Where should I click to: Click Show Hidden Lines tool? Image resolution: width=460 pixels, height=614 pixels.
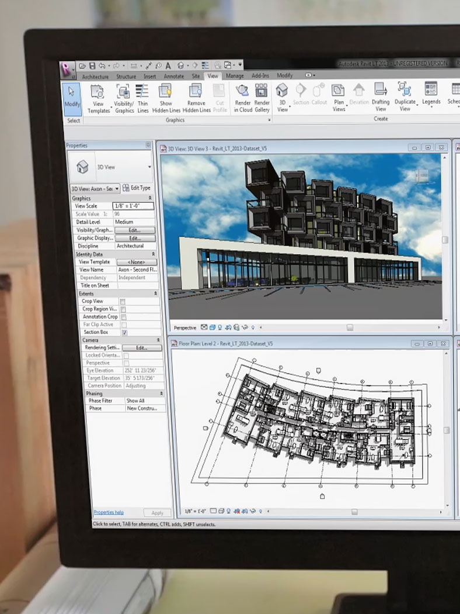coord(166,99)
